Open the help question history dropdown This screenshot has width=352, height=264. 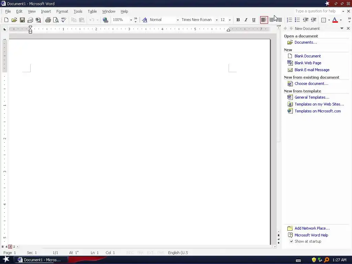tap(343, 11)
